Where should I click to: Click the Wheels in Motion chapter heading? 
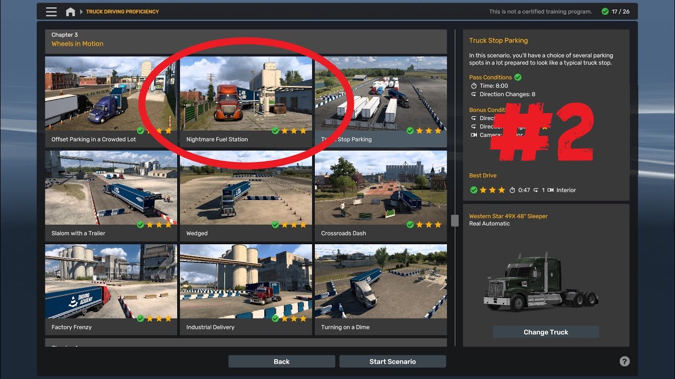point(78,44)
